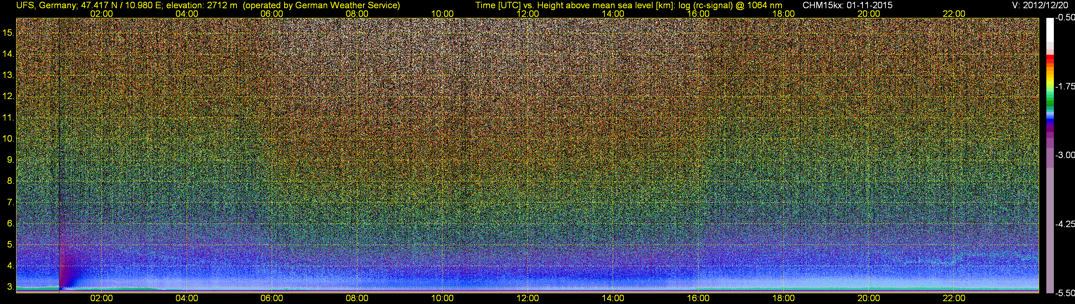Select the 10:00 tick on the upper time axis
This screenshot has width=1075, height=304.
(x=442, y=14)
